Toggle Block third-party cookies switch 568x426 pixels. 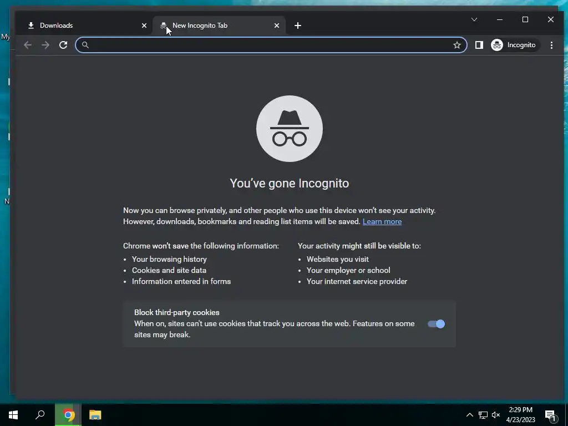click(x=436, y=324)
